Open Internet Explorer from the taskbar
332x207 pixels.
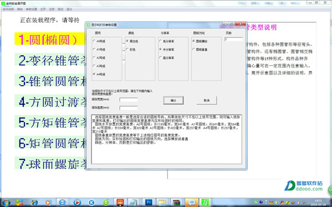pos(35,203)
